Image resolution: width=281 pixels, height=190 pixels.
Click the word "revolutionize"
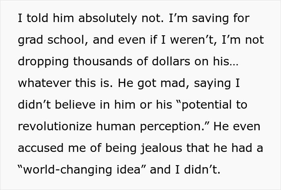point(55,127)
